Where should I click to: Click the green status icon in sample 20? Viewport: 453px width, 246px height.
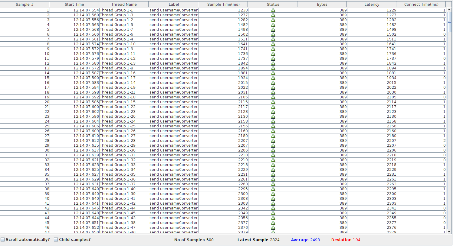tap(273, 102)
